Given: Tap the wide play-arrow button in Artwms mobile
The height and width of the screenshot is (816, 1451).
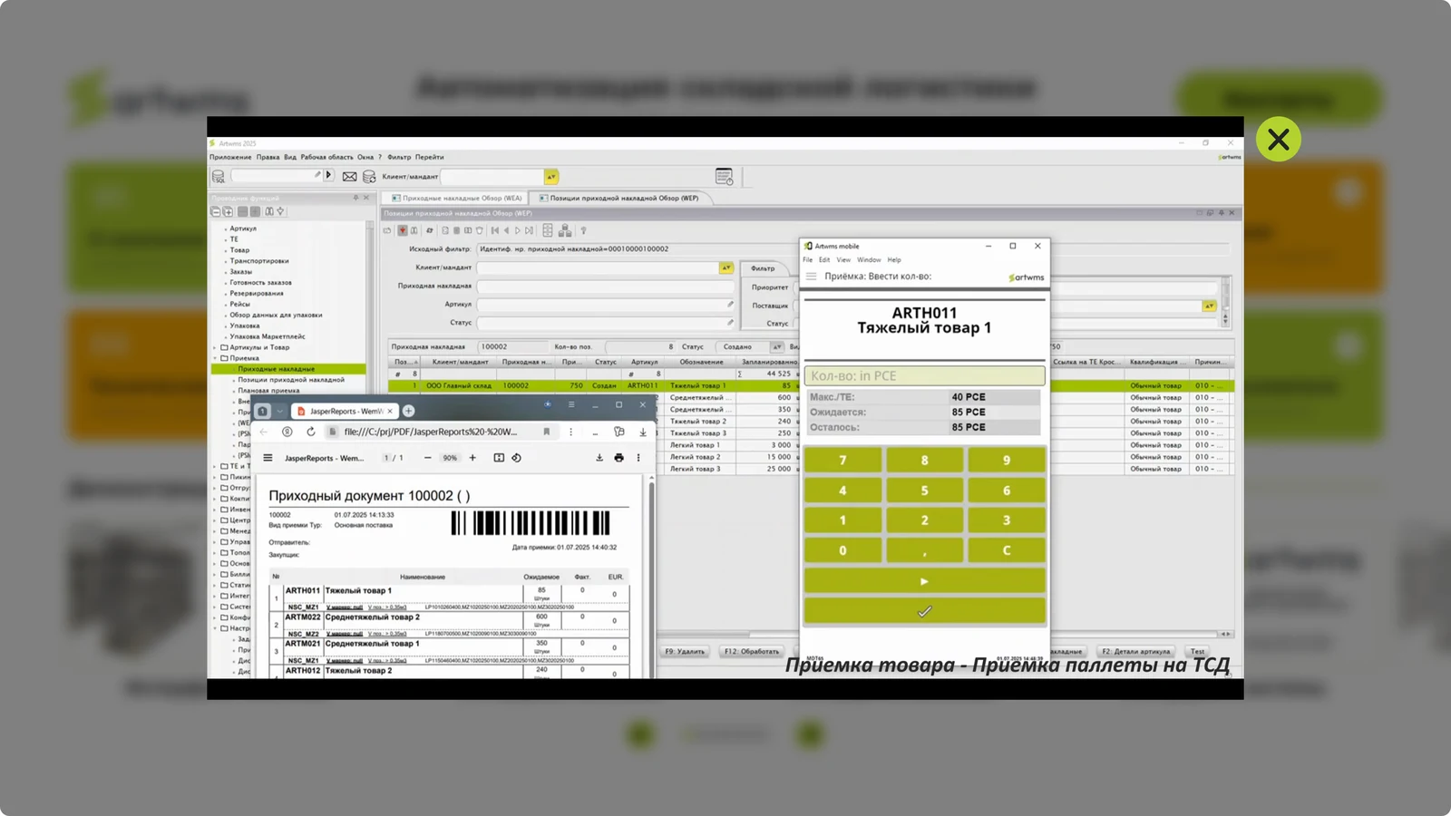Looking at the screenshot, I should [x=924, y=581].
